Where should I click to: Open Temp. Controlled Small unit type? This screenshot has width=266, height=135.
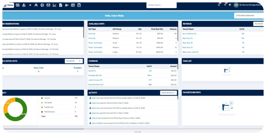click(x=95, y=43)
